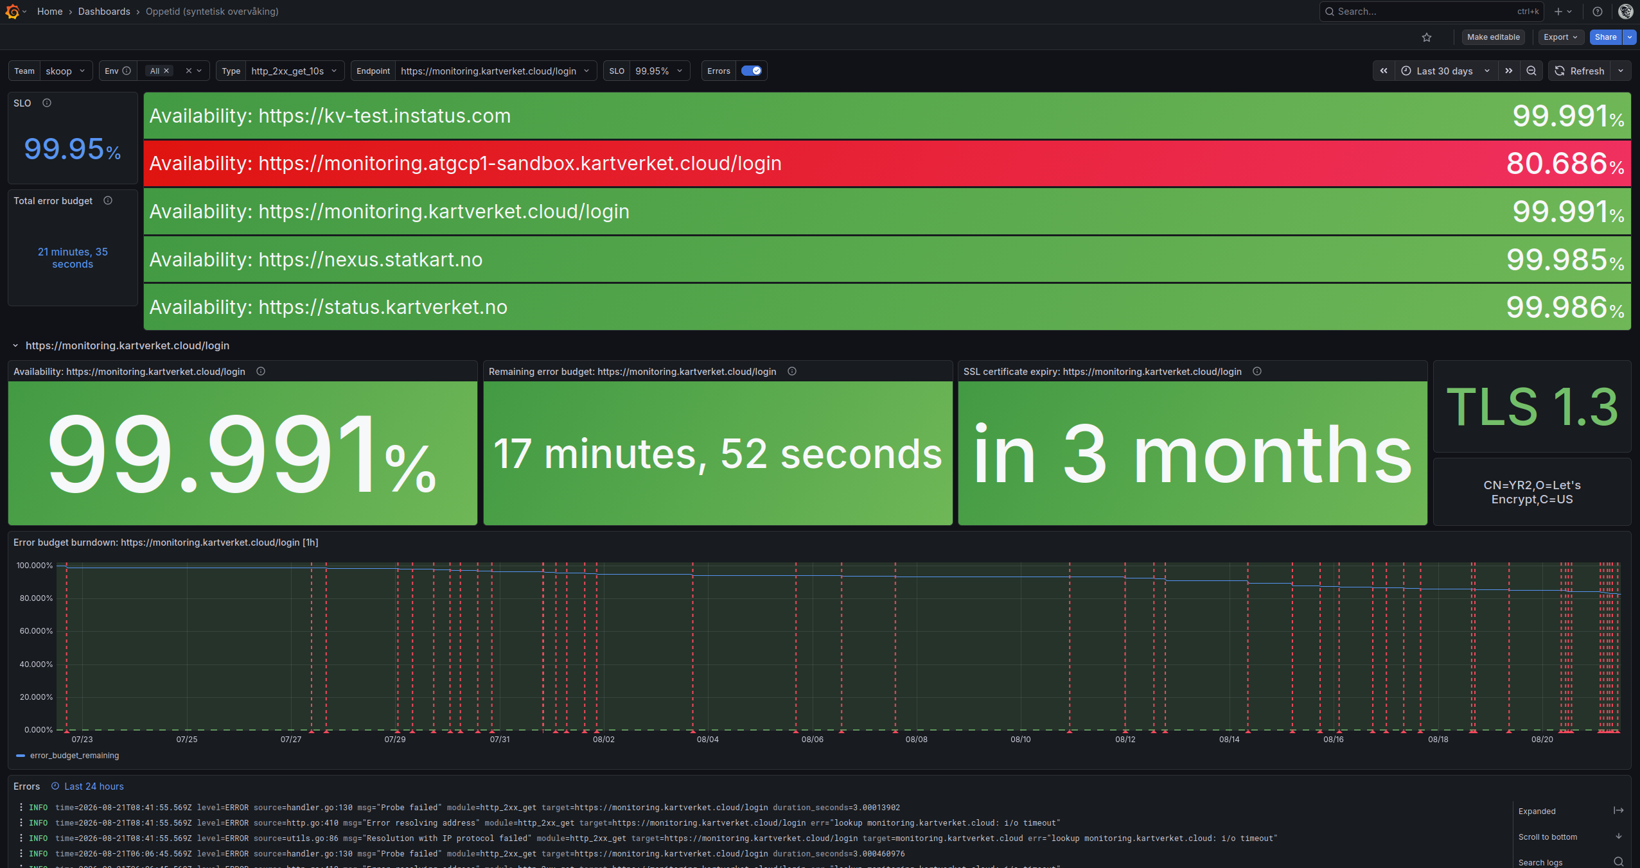The image size is (1640, 868).
Task: Click the TLS 1.3 stat panel
Action: pyautogui.click(x=1532, y=406)
